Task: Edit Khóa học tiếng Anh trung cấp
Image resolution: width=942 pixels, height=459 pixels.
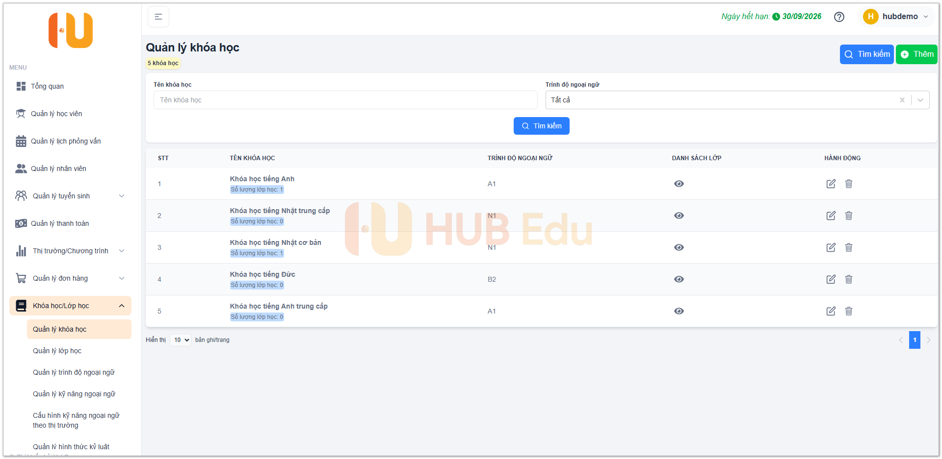Action: 831,311
